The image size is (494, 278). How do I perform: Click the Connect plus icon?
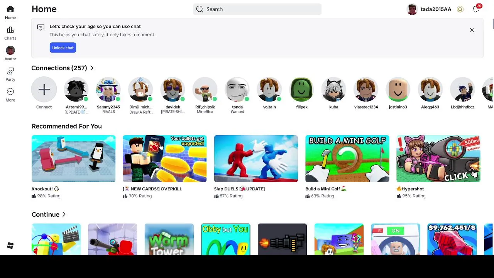click(44, 90)
